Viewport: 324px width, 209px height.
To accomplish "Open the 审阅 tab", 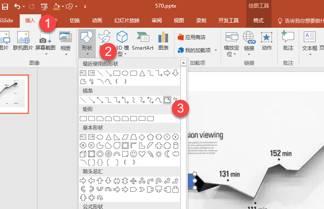I will click(x=157, y=21).
